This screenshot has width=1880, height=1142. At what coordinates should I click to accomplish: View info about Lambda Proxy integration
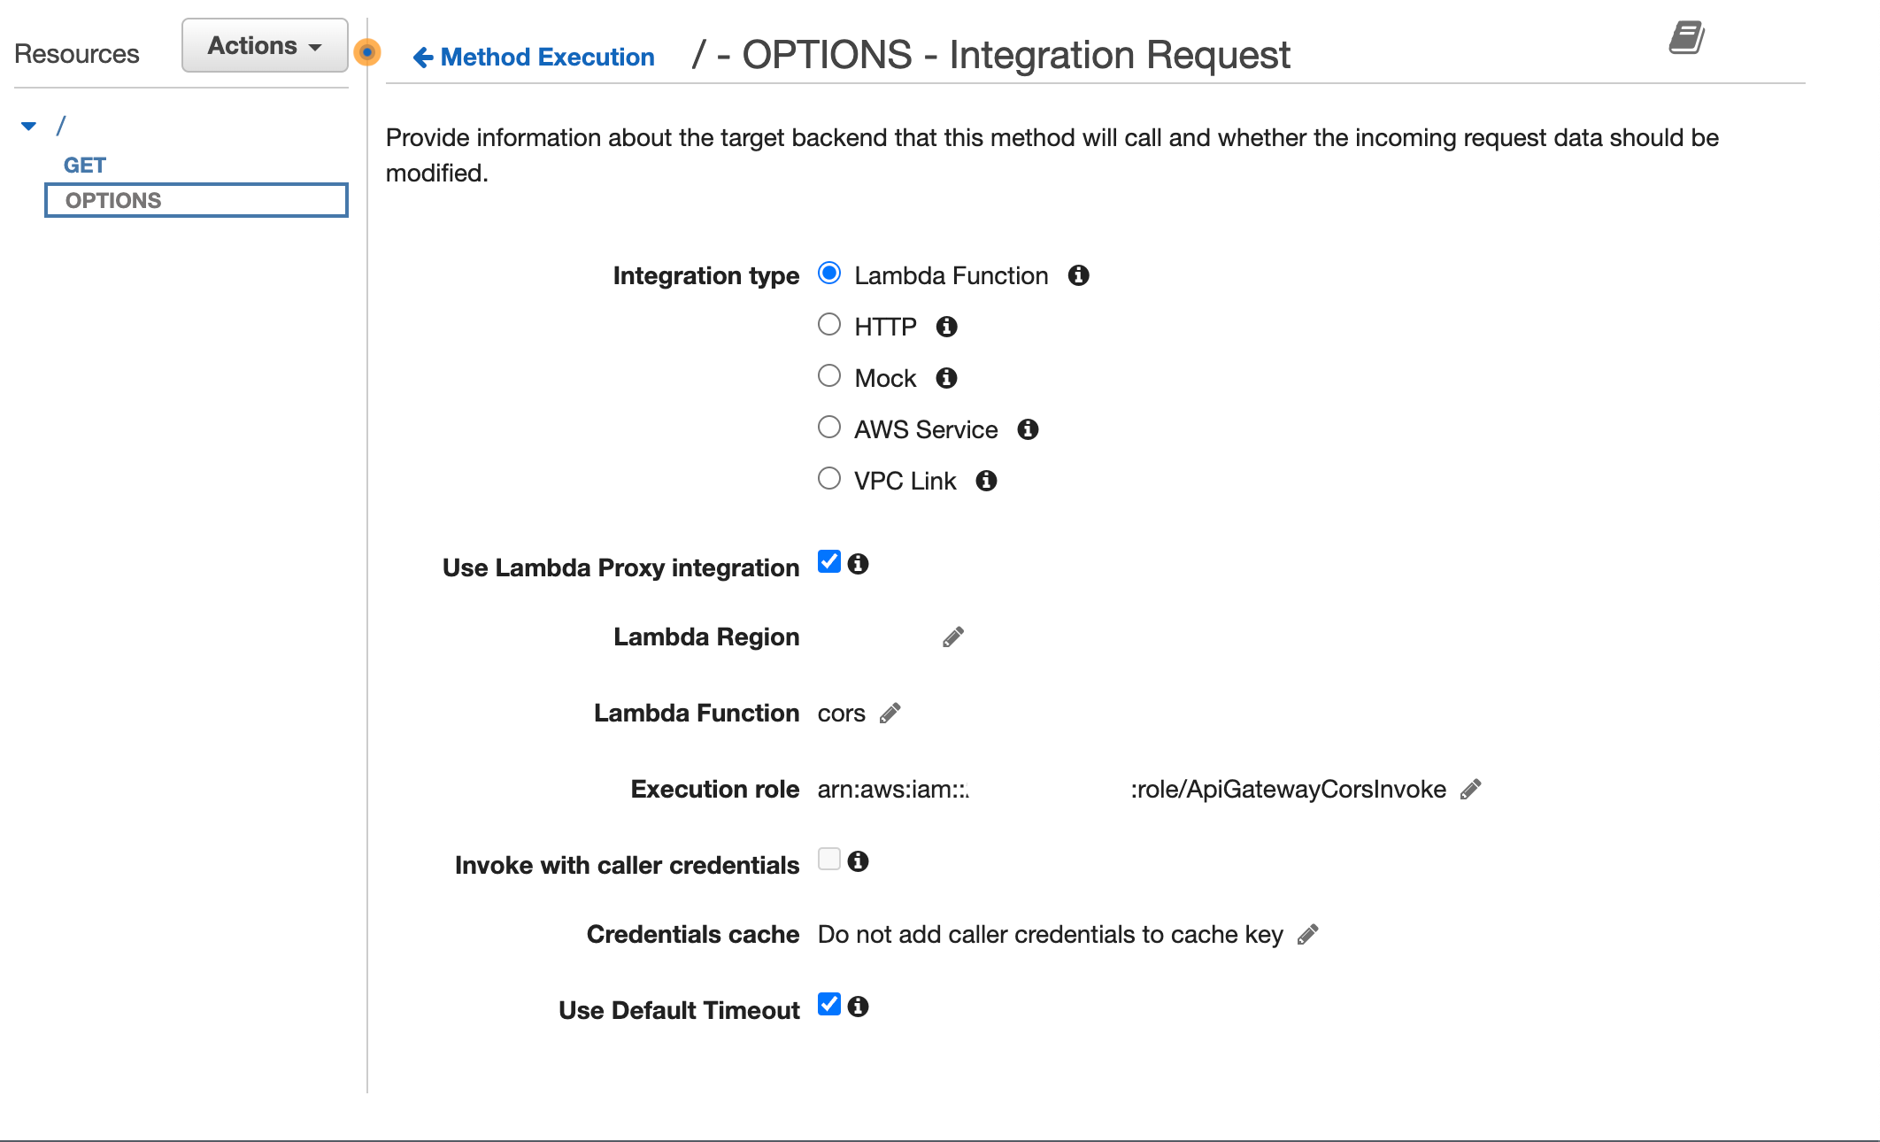click(857, 563)
